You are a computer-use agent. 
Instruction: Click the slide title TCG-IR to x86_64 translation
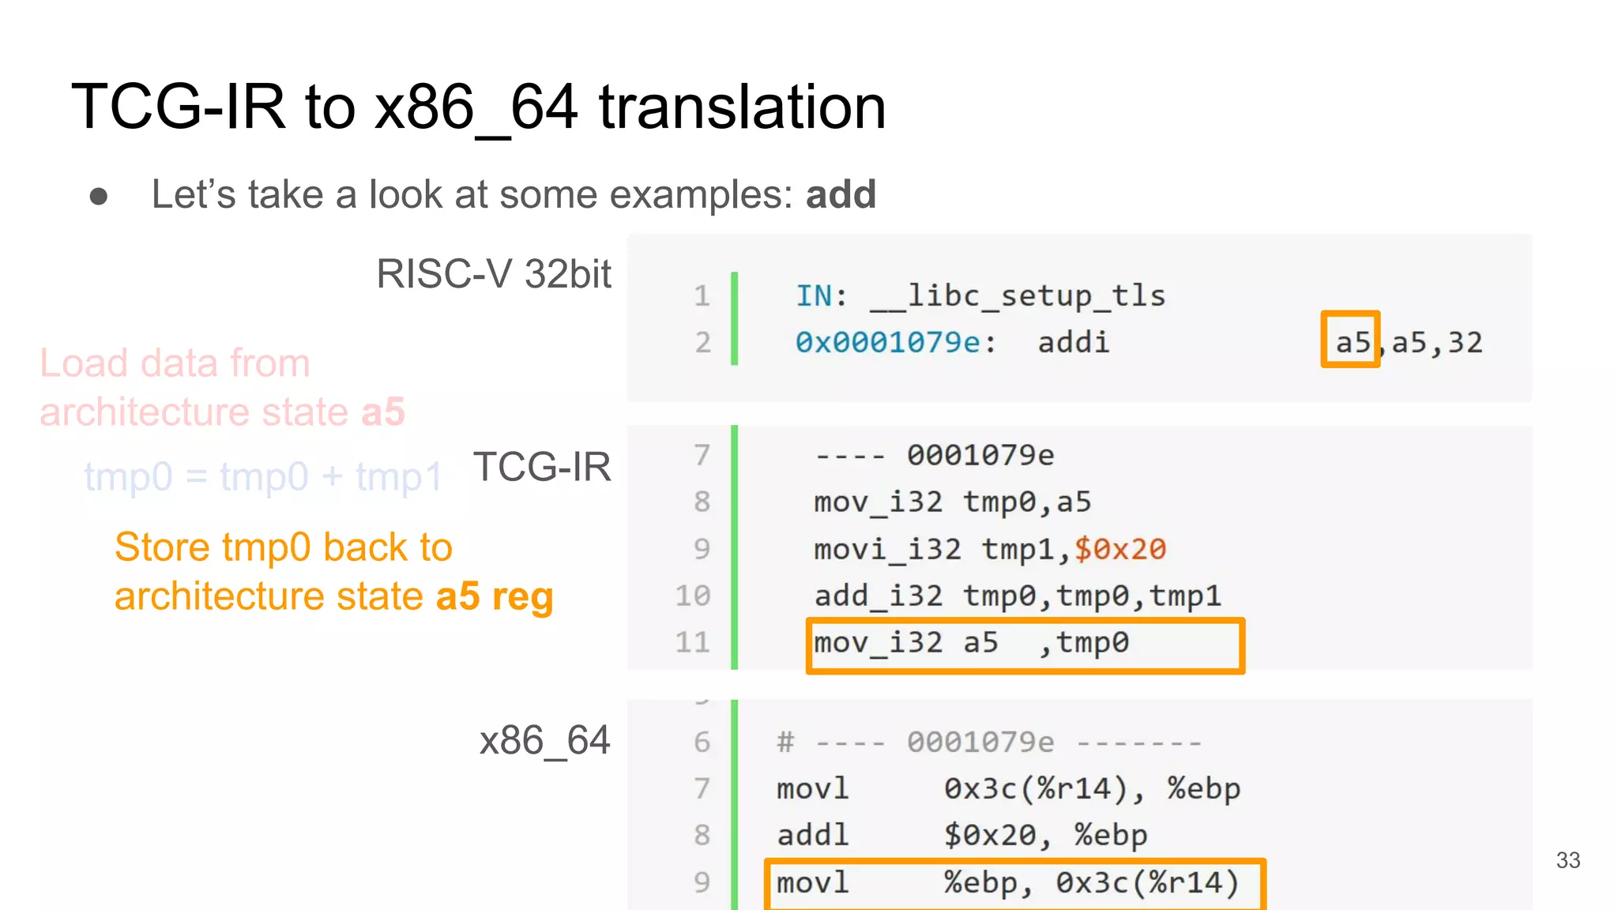(478, 107)
